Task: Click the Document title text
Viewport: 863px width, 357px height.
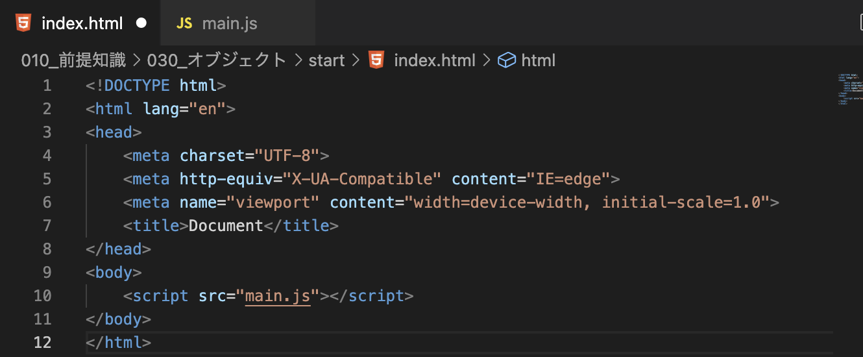Action: click(226, 226)
